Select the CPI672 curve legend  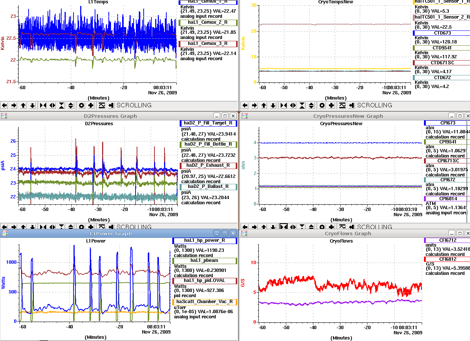click(447, 179)
